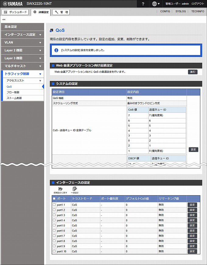Click 設定 button for port1.4

(x=192, y=221)
